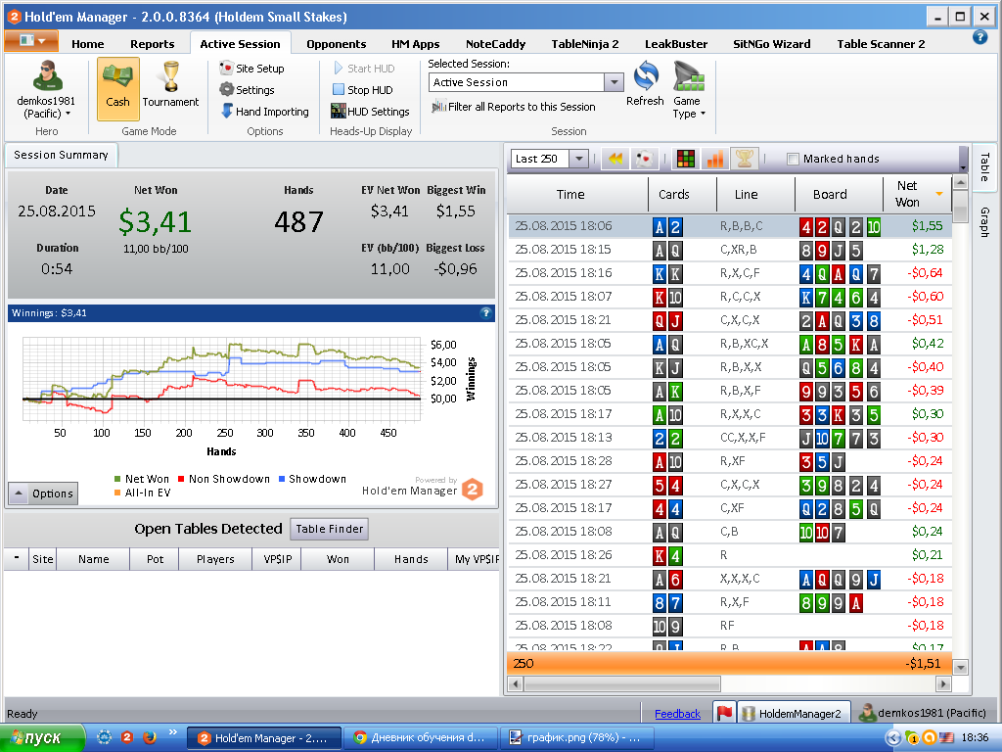Image resolution: width=1002 pixels, height=752 pixels.
Task: Select the 18:06 hand with A 2 cards
Action: (x=730, y=226)
